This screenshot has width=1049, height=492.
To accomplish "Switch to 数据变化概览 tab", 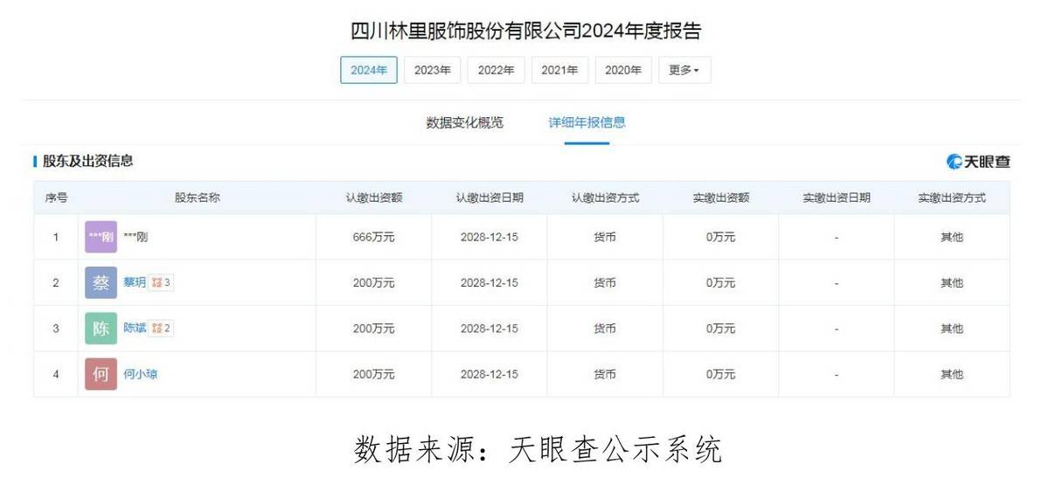I will click(x=465, y=123).
